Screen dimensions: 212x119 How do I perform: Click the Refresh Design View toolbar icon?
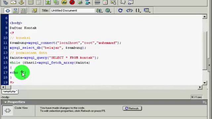coord(120,11)
